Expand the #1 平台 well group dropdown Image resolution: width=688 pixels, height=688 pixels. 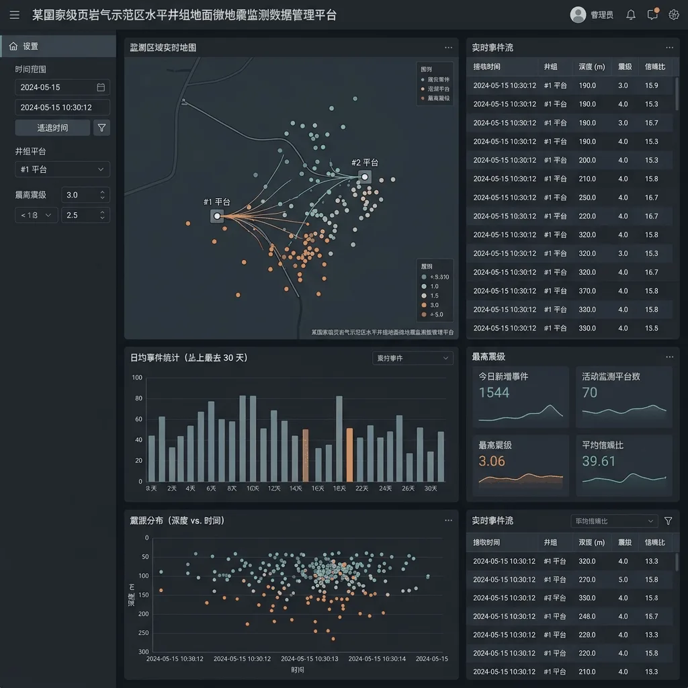click(x=62, y=169)
